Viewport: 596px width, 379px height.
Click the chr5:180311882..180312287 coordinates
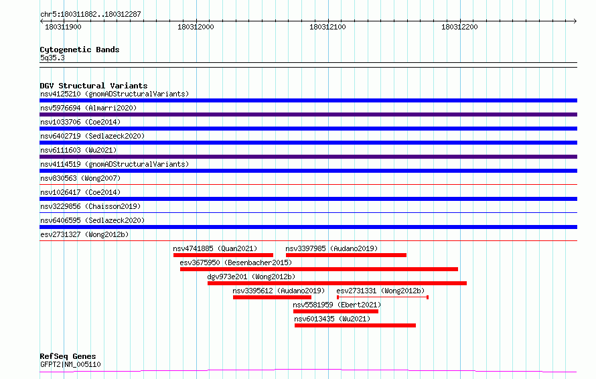click(90, 15)
